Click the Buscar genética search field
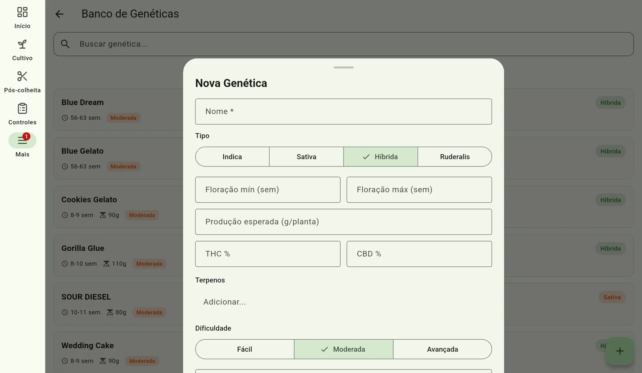This screenshot has width=642, height=373. tap(343, 44)
